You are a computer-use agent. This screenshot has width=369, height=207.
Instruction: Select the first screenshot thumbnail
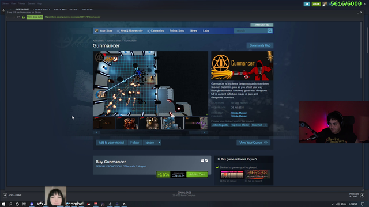click(x=104, y=123)
